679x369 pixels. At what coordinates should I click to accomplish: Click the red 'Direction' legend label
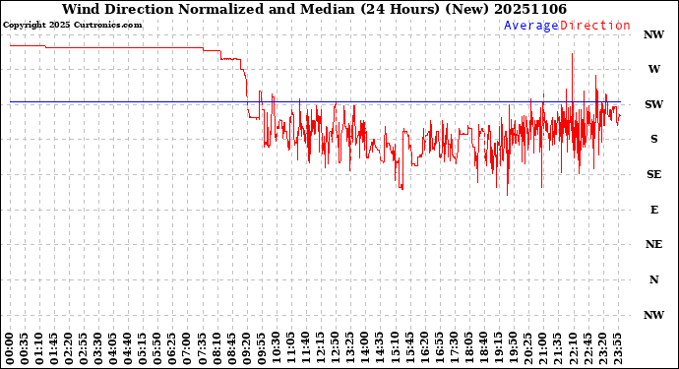click(x=595, y=26)
